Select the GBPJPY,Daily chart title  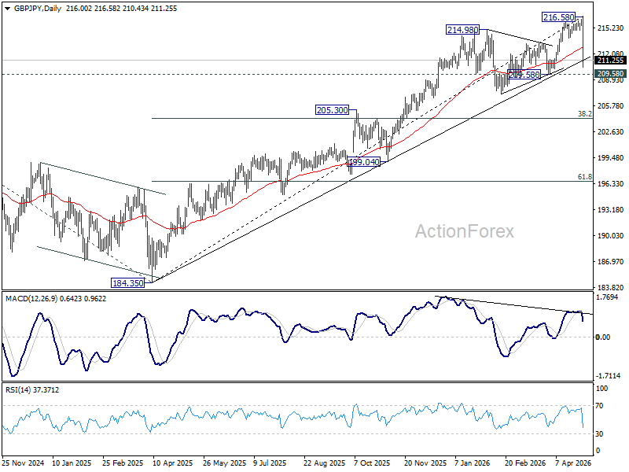[37, 9]
